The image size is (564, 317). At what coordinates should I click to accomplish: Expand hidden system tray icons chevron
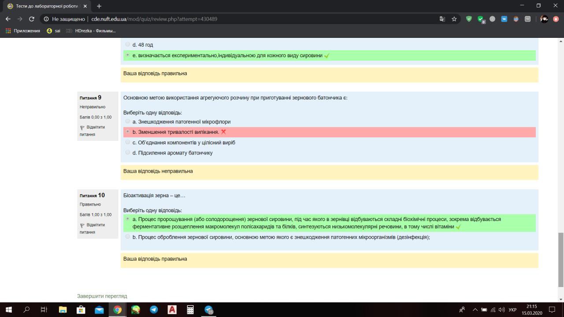(475, 310)
